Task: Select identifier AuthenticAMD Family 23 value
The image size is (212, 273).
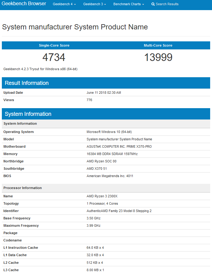Action: coord(119,211)
